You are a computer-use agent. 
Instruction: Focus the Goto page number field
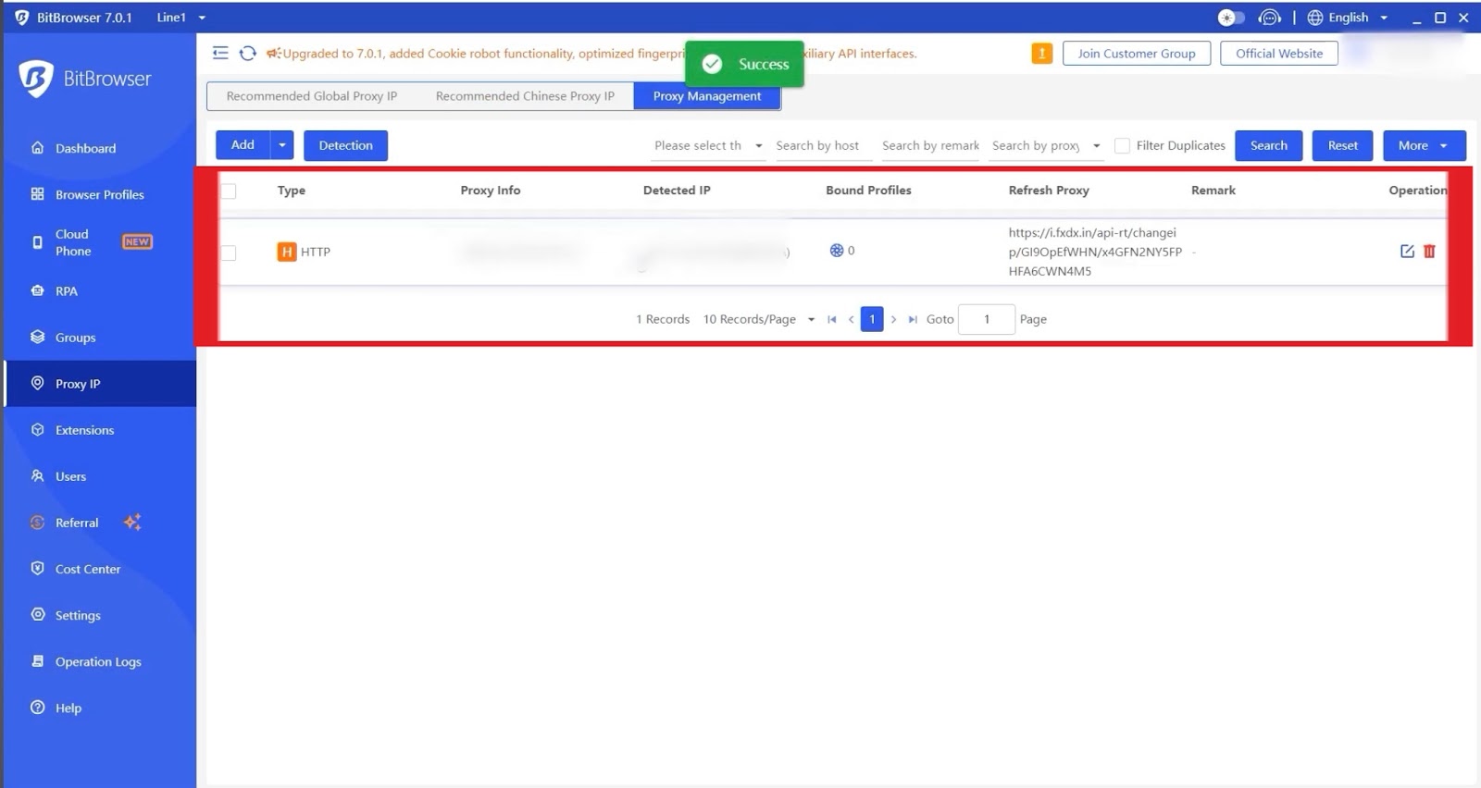click(x=987, y=319)
